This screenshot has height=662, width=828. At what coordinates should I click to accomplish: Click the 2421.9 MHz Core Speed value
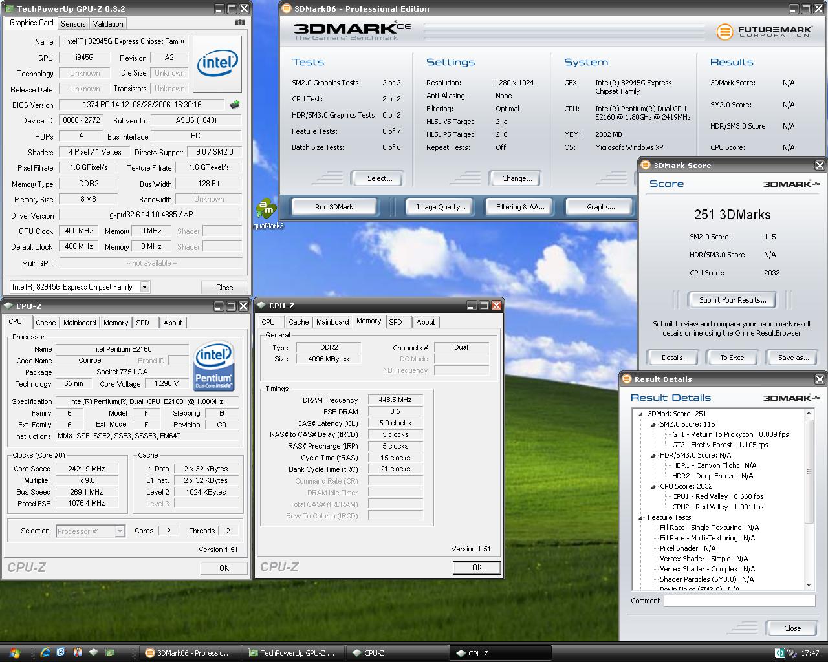tap(87, 469)
